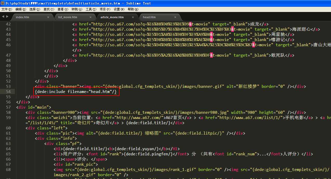Open the 选择(S) menu
331x179 pixels.
click(35, 9)
